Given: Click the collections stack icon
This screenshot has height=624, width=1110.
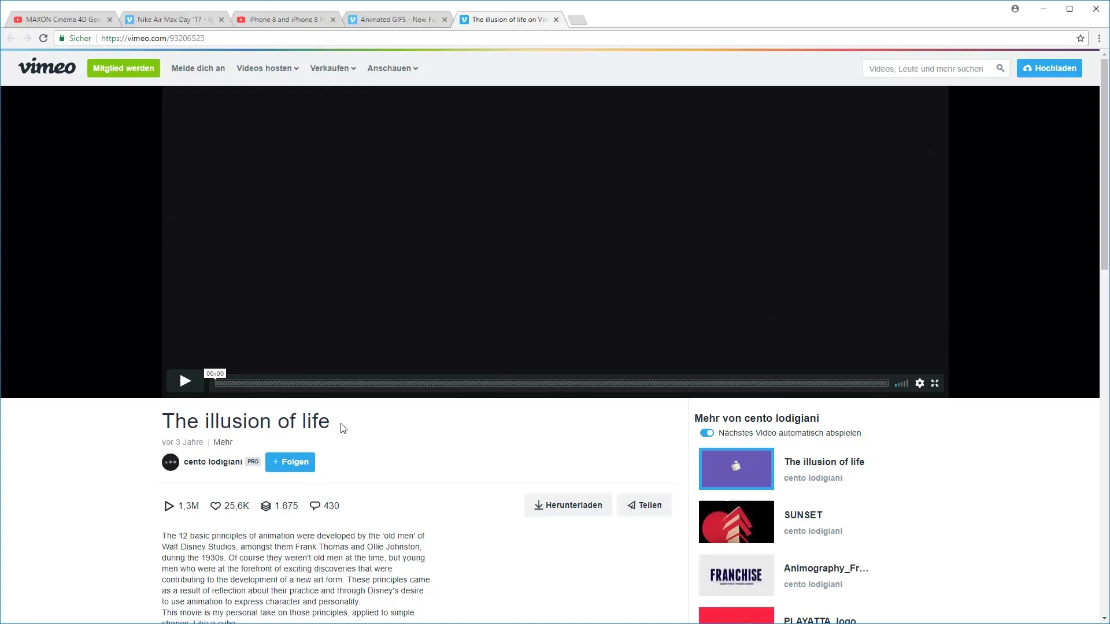Looking at the screenshot, I should pos(266,506).
